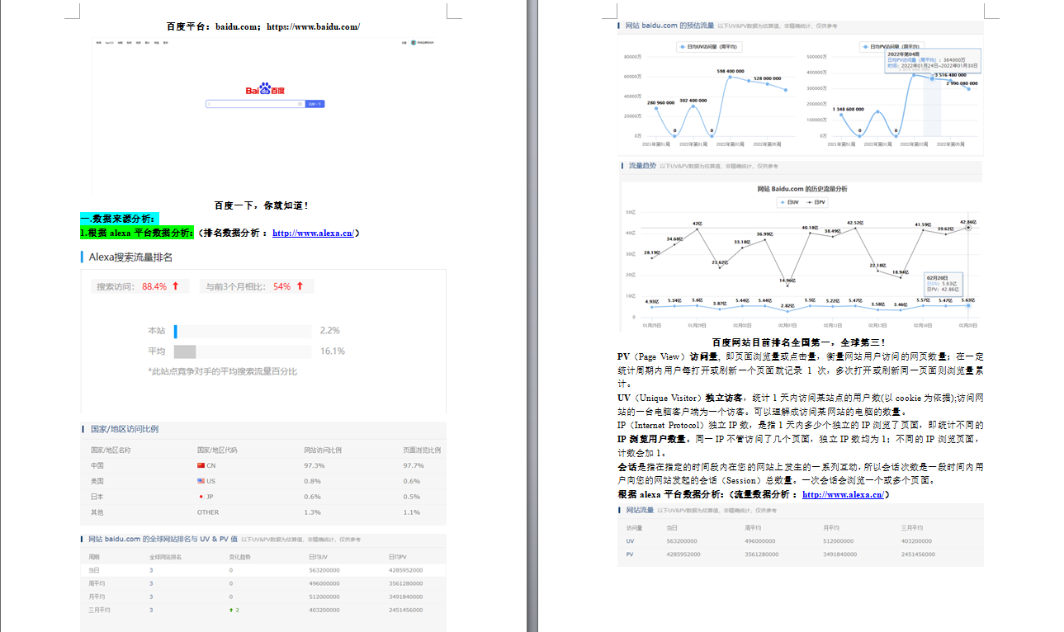Click the 598 400 000 data label on the UV chart
The height and width of the screenshot is (632, 1064).
[731, 71]
